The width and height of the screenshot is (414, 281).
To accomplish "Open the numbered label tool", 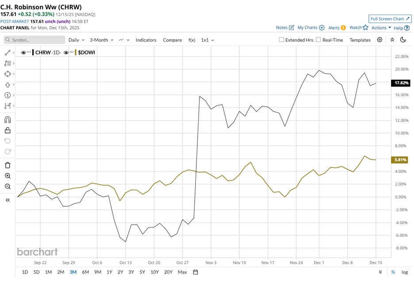I will click(8, 95).
